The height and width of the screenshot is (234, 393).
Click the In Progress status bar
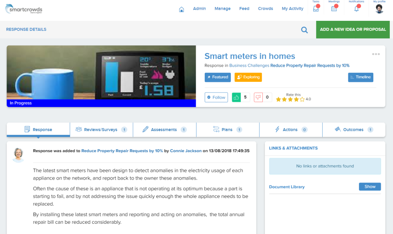point(101,103)
